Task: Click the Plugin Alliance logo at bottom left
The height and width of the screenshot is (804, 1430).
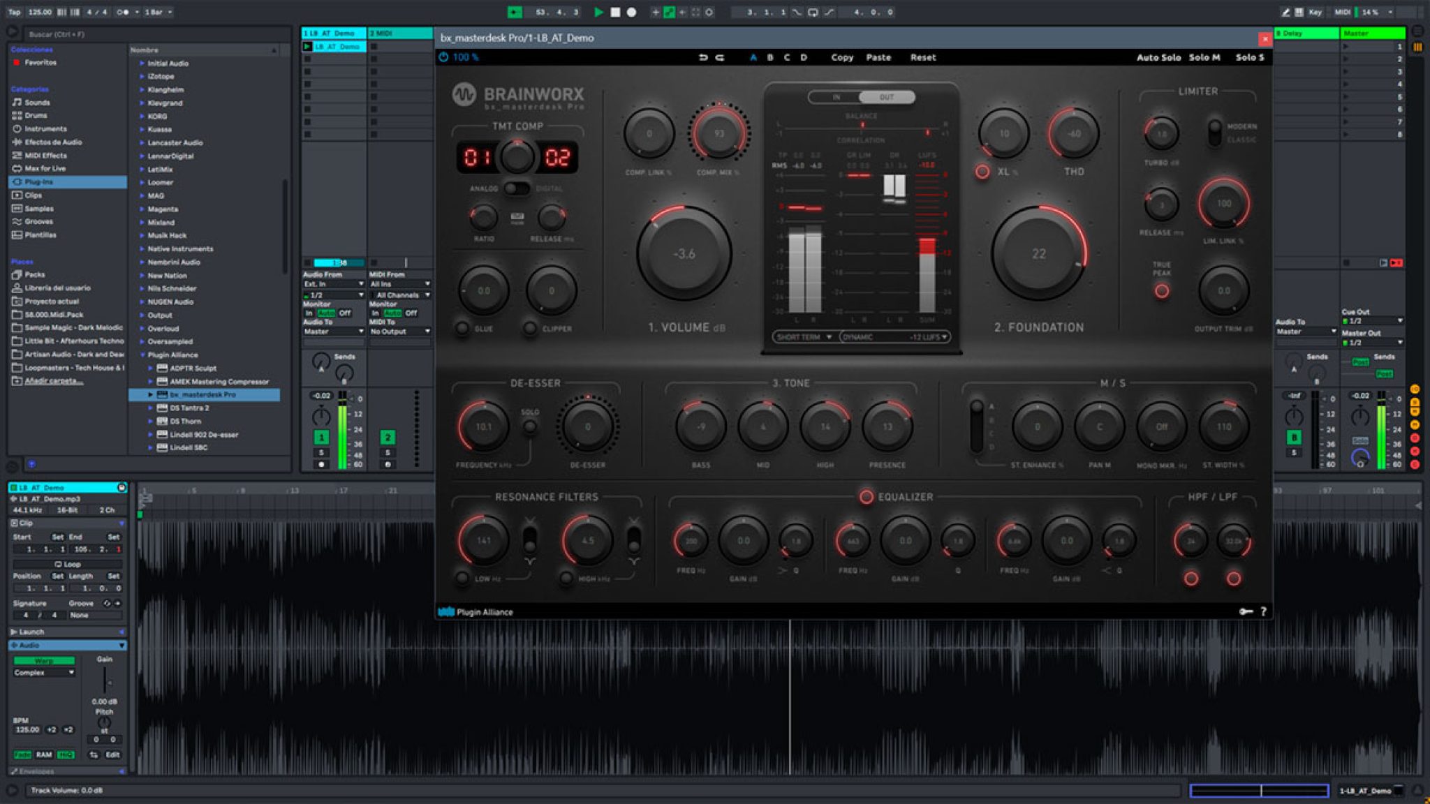Action: (447, 611)
